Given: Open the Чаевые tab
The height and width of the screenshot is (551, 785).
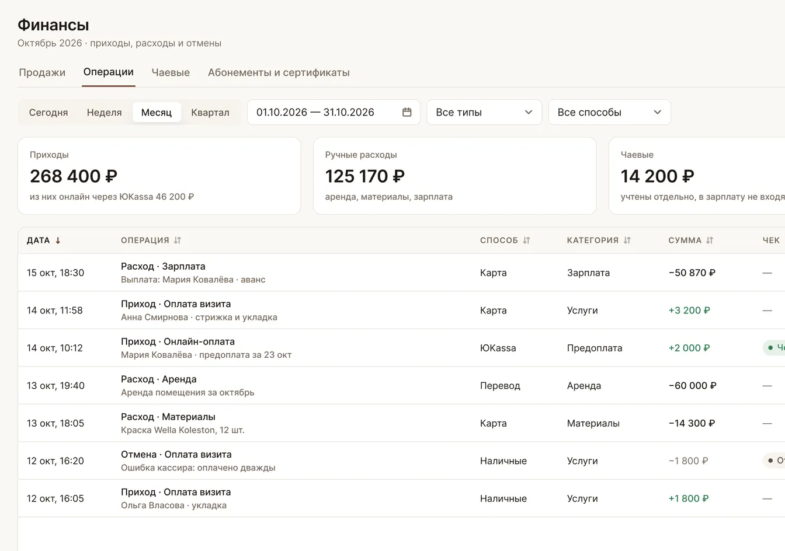Looking at the screenshot, I should (x=171, y=72).
